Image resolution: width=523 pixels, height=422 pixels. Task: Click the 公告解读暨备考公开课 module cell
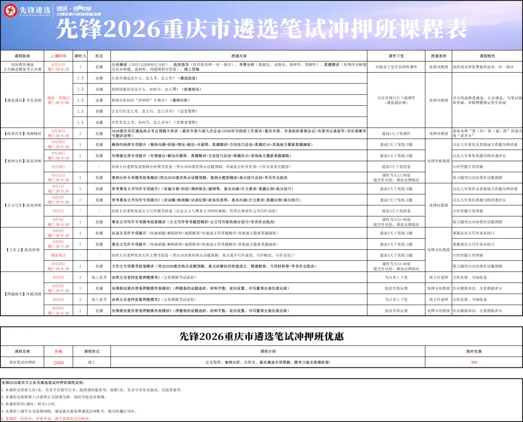pos(22,67)
